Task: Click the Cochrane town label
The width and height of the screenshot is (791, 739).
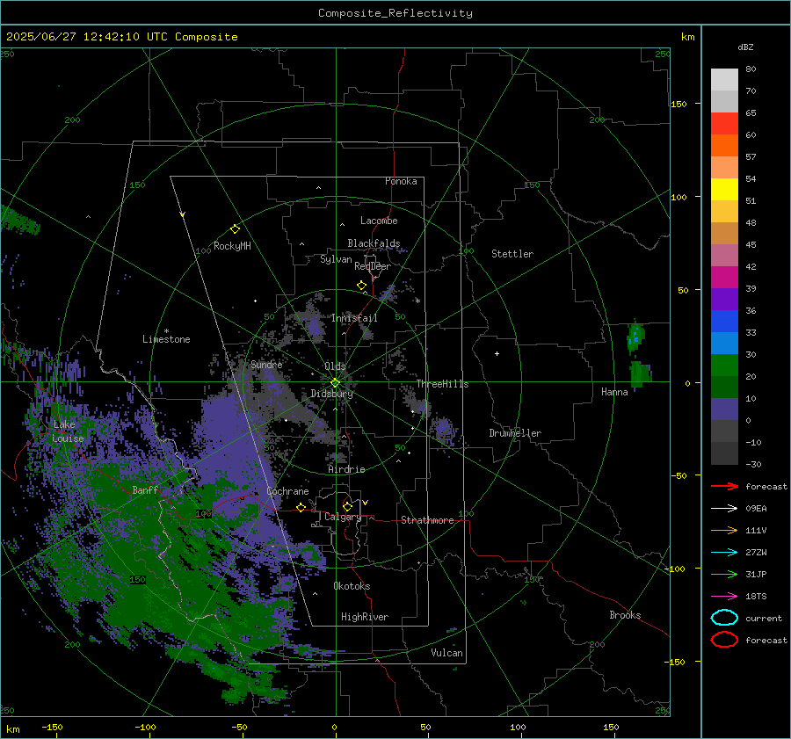Action: pyautogui.click(x=287, y=491)
